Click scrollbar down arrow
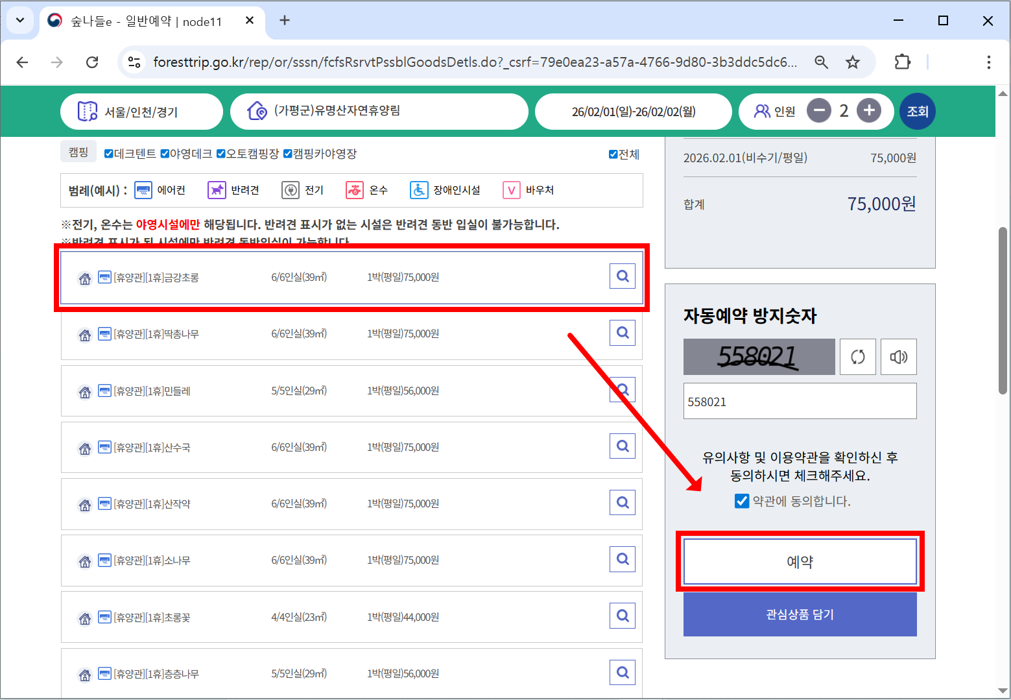Screen dimensions: 1011x700 [x=1003, y=691]
